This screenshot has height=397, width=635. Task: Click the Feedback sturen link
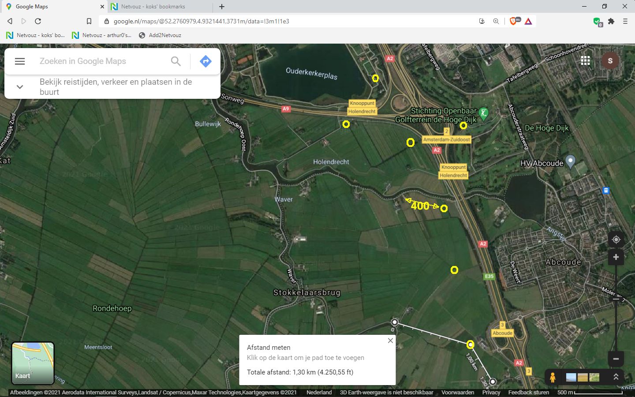pyautogui.click(x=528, y=392)
